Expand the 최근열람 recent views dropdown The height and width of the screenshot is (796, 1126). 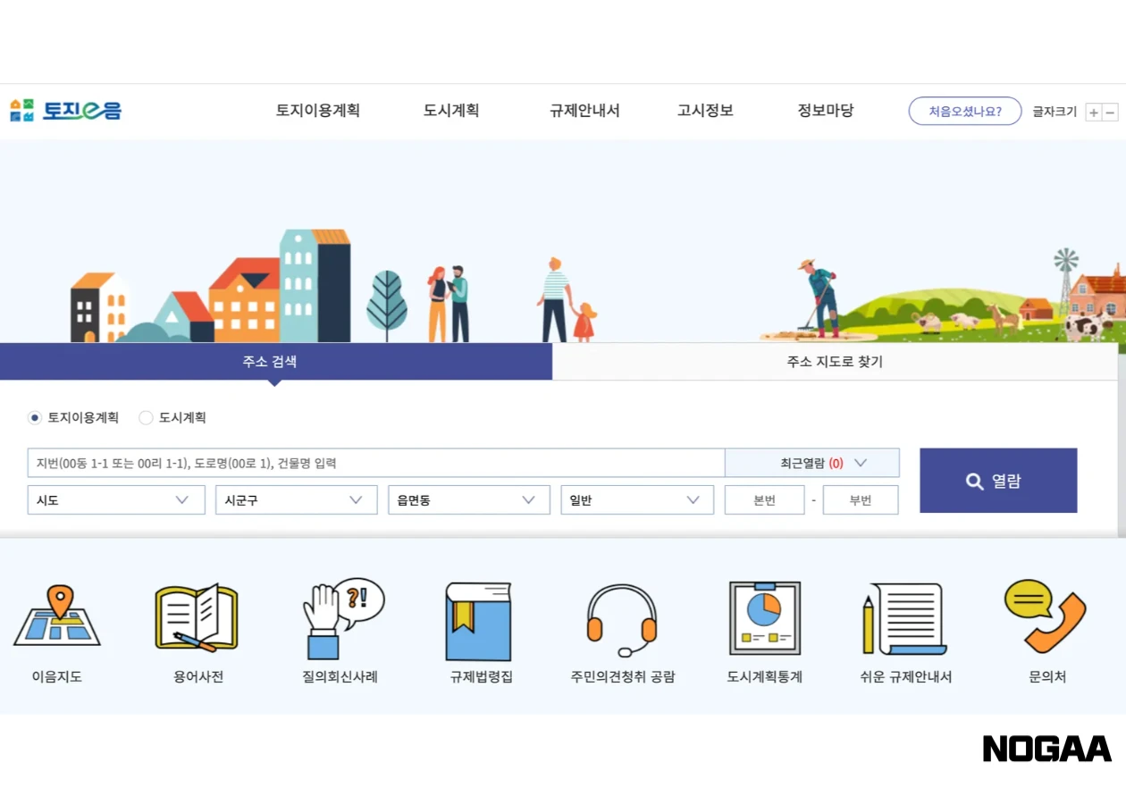(811, 463)
